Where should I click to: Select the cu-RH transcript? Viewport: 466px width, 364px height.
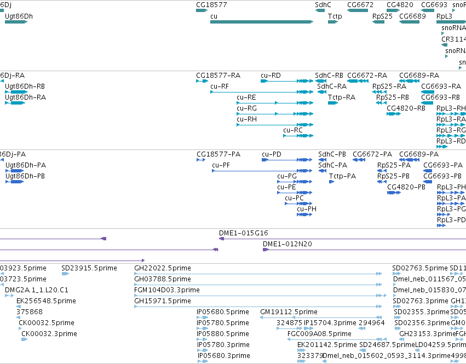[275, 125]
